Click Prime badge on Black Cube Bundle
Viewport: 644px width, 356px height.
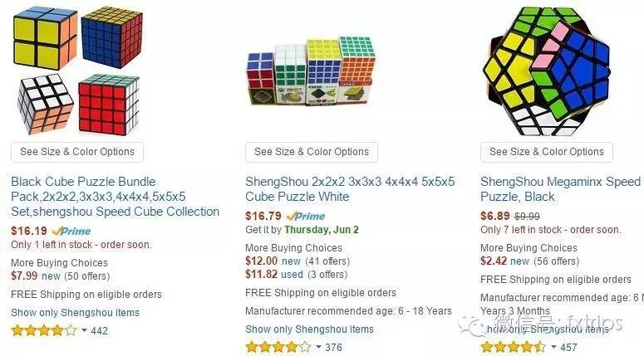(x=71, y=232)
